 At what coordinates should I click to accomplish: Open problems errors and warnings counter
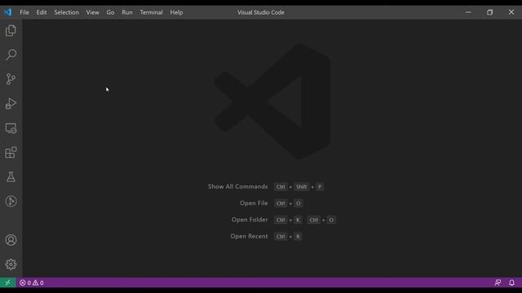[x=32, y=282]
